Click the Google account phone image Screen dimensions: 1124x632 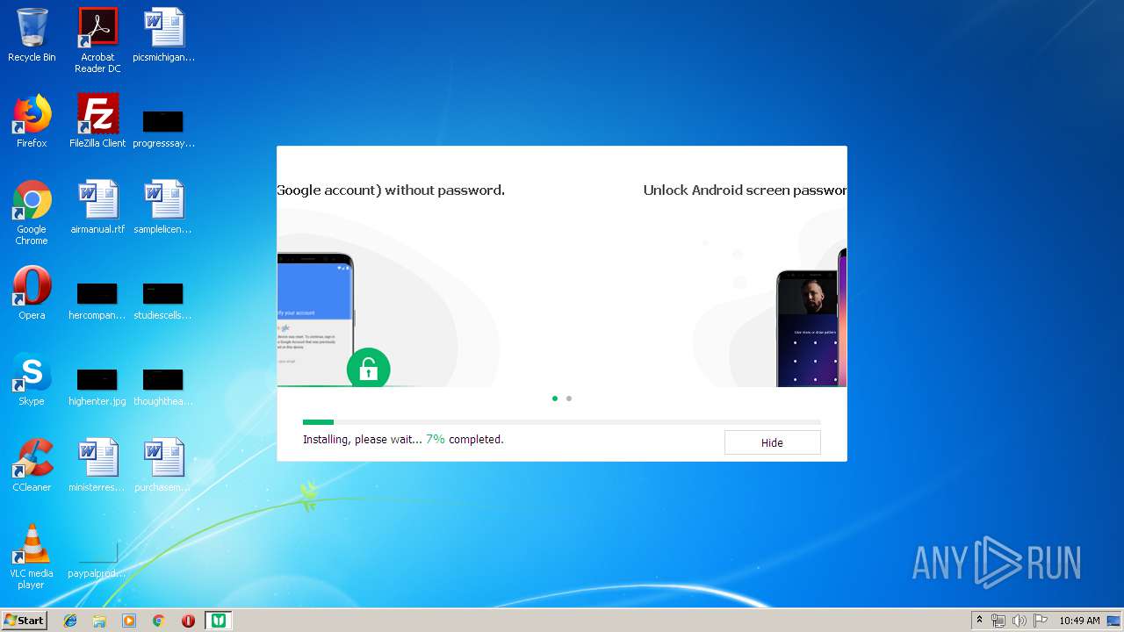315,320
